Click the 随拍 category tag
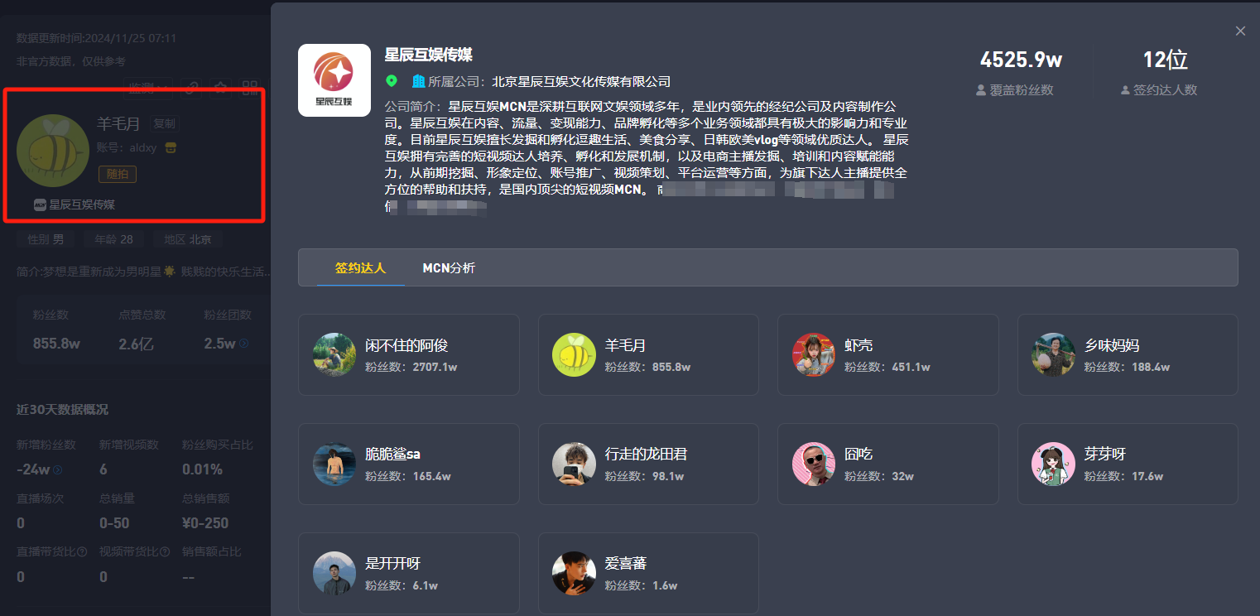The image size is (1260, 616). point(118,174)
